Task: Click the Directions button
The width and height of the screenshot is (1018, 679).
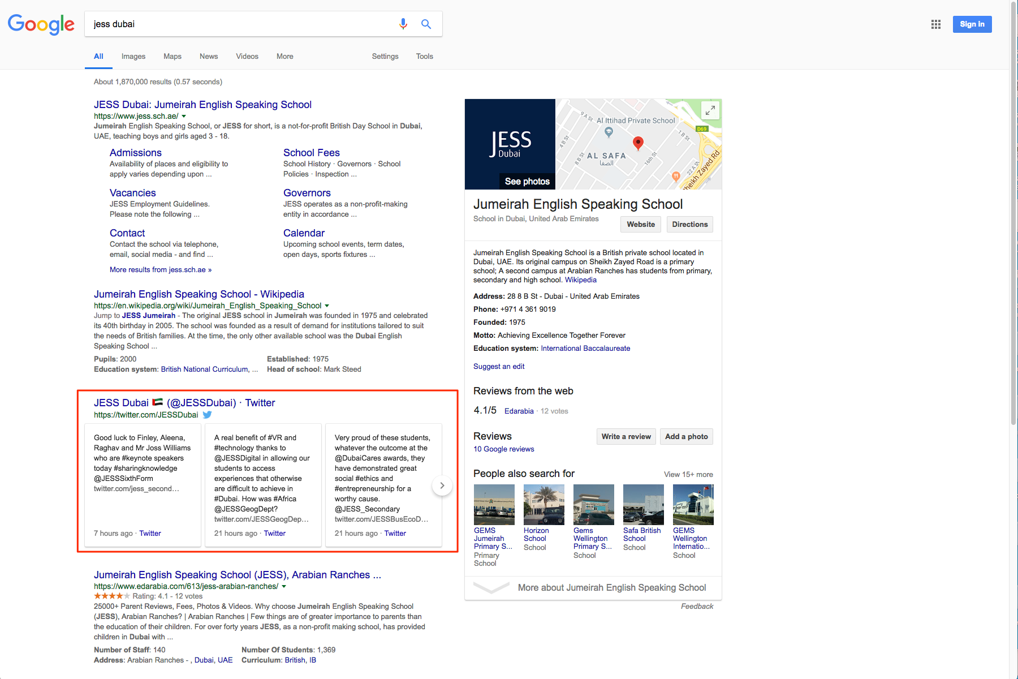Action: pos(690,224)
